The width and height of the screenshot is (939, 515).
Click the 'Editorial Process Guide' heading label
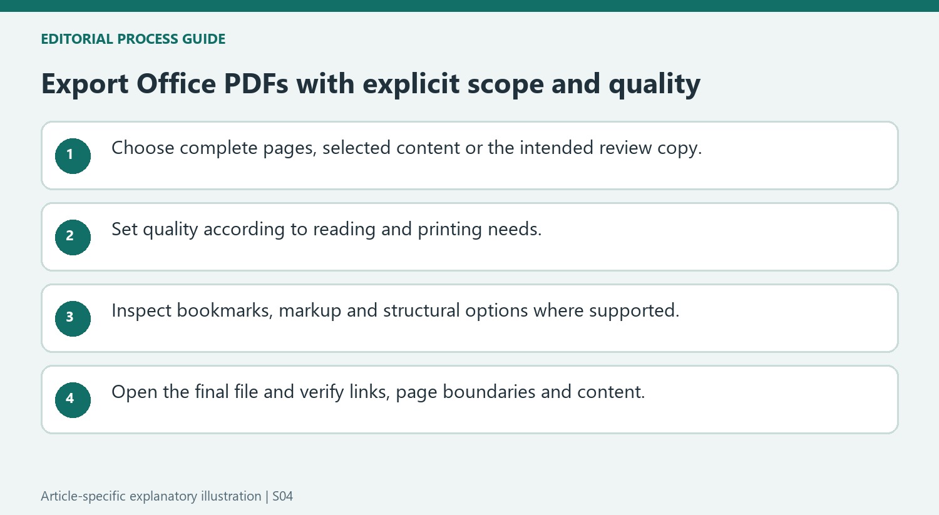click(133, 39)
